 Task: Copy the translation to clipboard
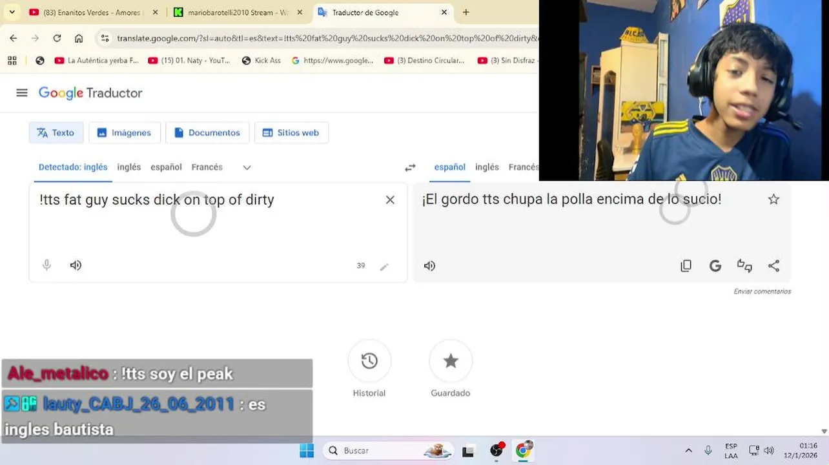pyautogui.click(x=686, y=266)
